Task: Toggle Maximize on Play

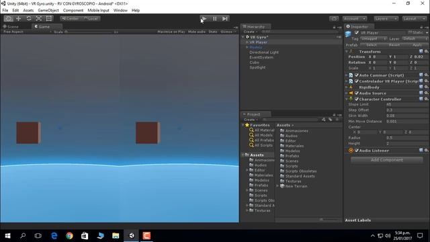Action: pyautogui.click(x=171, y=32)
